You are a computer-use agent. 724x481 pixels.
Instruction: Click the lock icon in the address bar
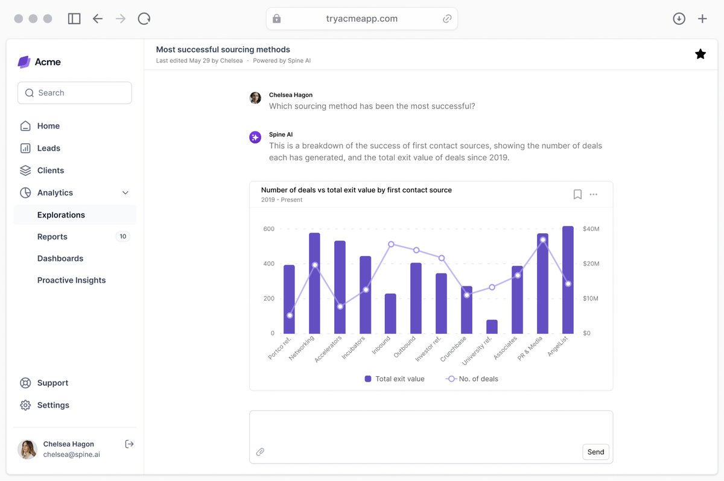click(276, 18)
